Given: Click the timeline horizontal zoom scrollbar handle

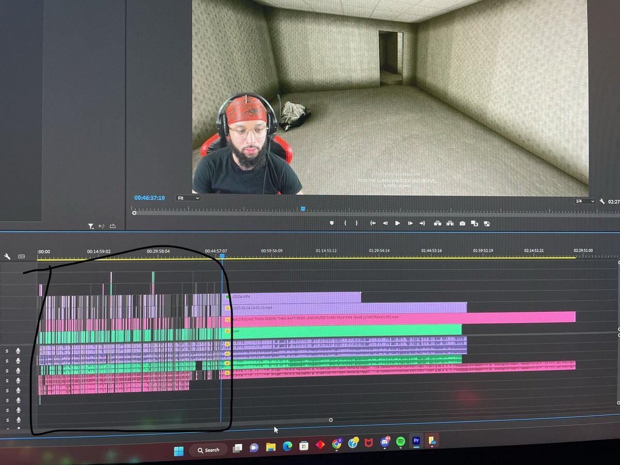Looking at the screenshot, I should [331, 420].
